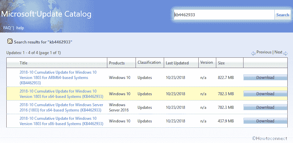
Task: Click the Previous link
Action: [264, 52]
